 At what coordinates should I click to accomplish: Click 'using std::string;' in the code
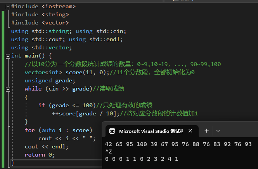pos(42,31)
